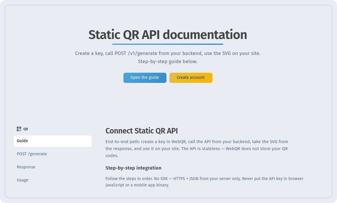Screen dimensions: 337x203
Task: Click the 'Create a key, call POST /v1/generate' line
Action: tap(168, 53)
